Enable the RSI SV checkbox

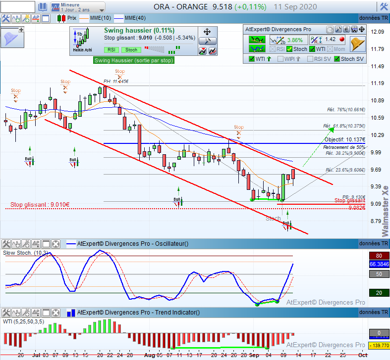[x=310, y=59]
